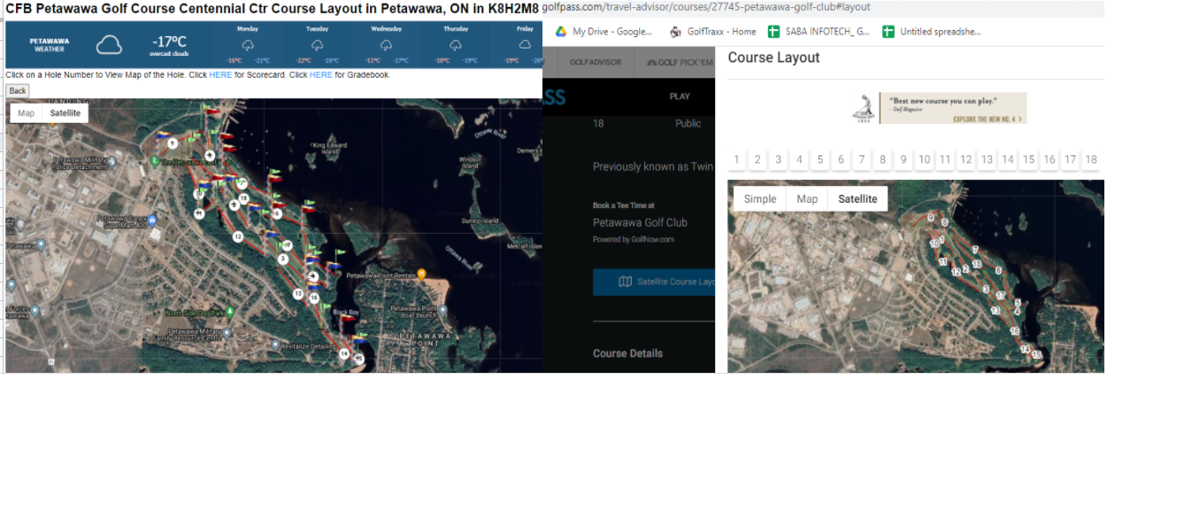1184x526 pixels.
Task: Click the golfpass.com URL in address bar
Action: point(706,7)
